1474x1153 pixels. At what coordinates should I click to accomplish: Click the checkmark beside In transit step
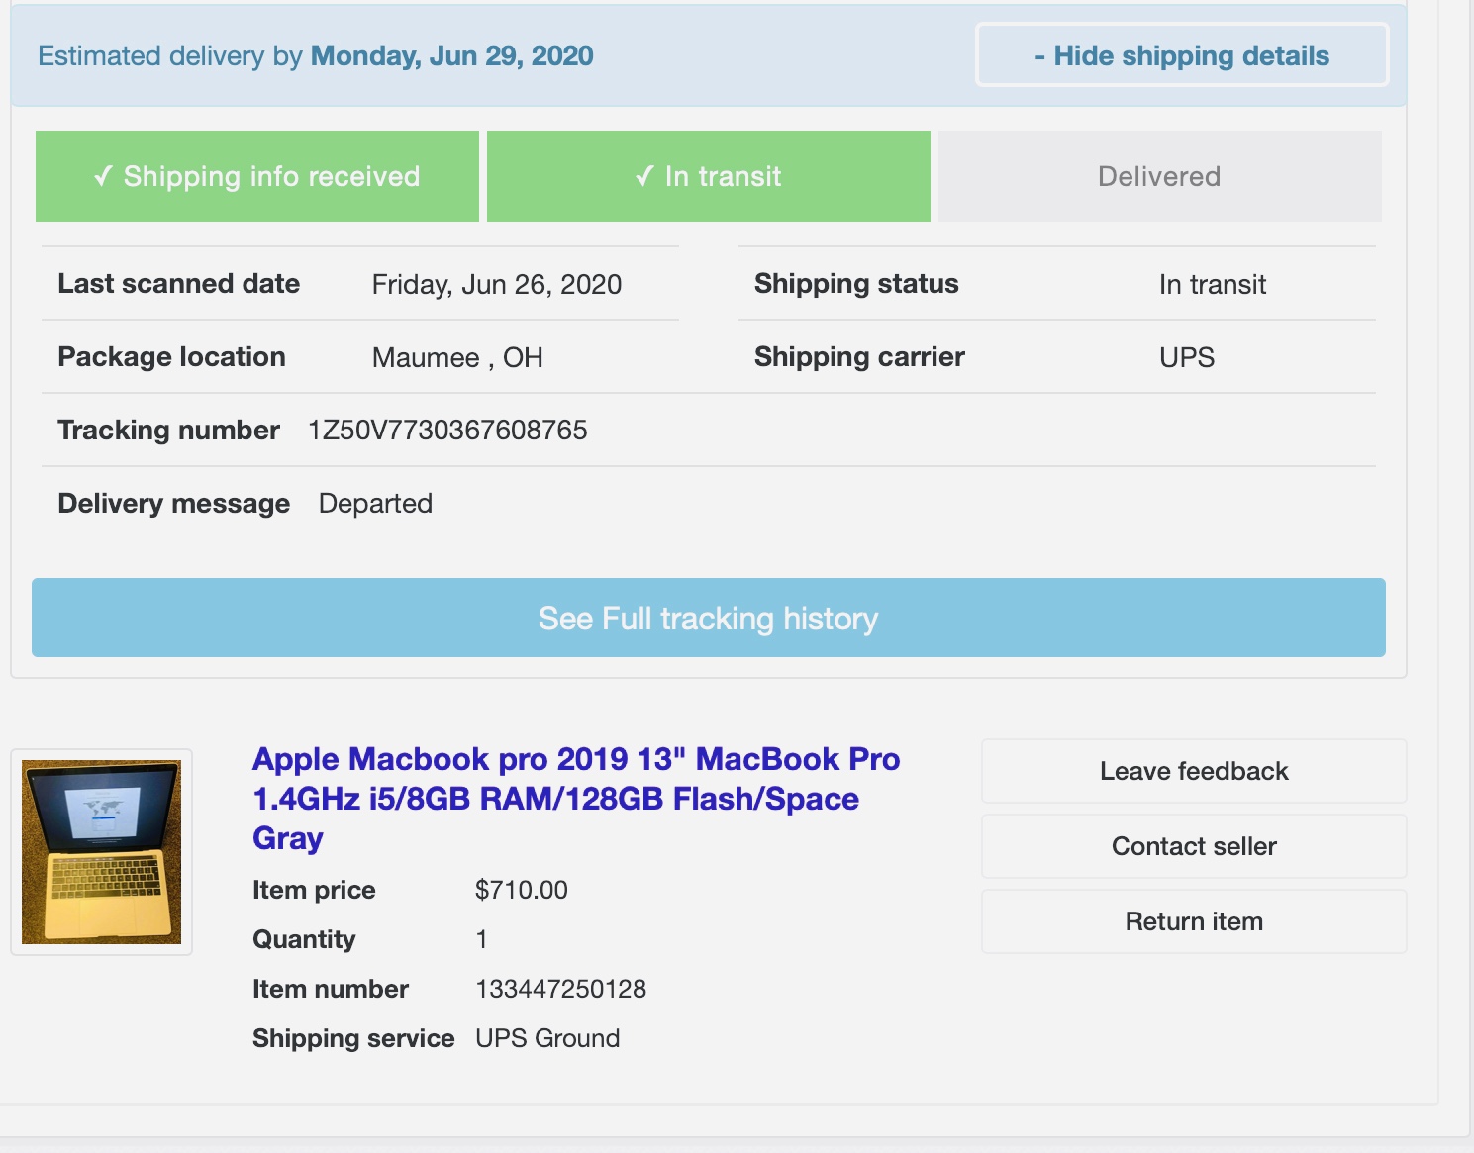pyautogui.click(x=644, y=177)
